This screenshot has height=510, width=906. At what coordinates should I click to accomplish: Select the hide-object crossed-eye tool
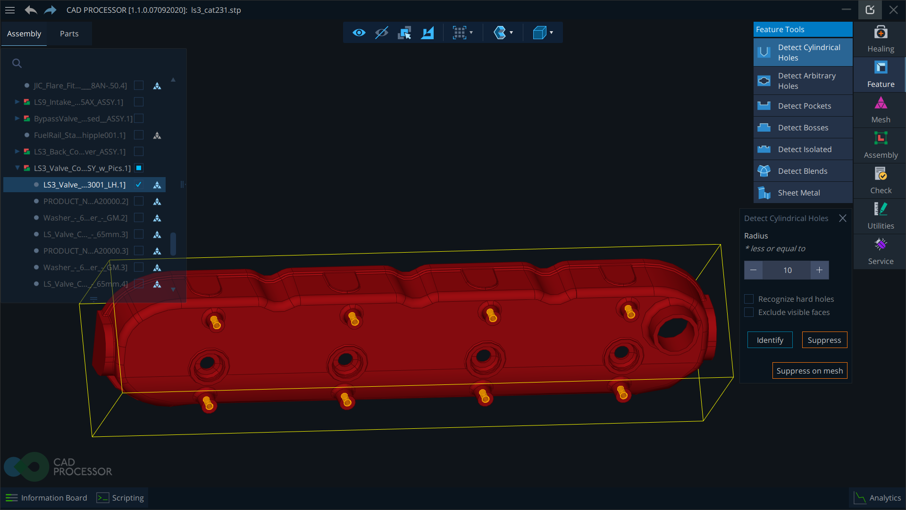coord(382,33)
